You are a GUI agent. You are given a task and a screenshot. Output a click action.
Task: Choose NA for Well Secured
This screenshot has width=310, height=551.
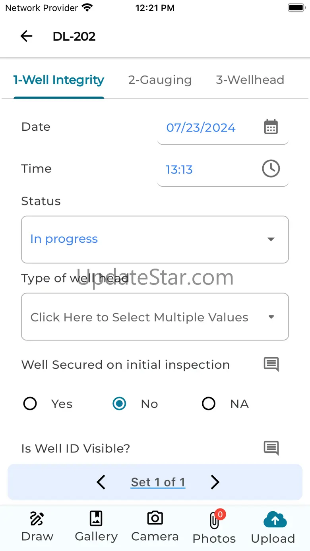209,404
